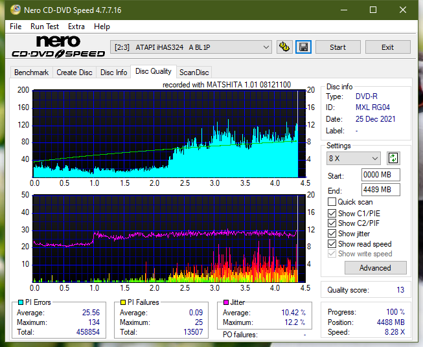423x347 pixels.
Task: Switch to the Benchmark tab
Action: pos(32,73)
